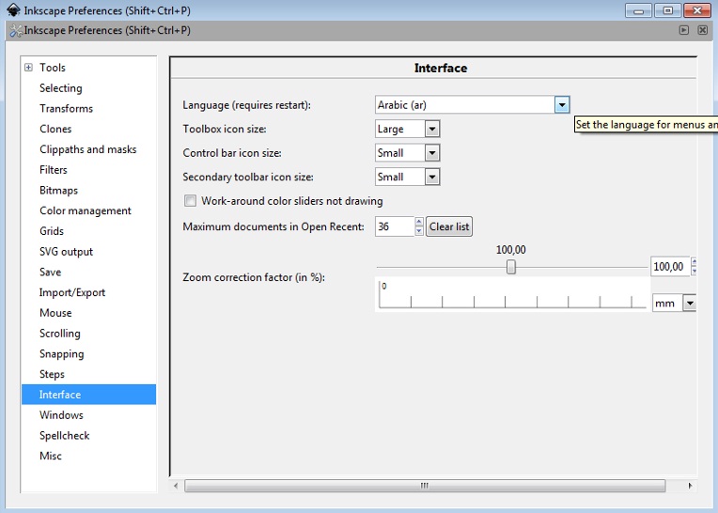
Task: Click the Arabic (ar) language field
Action: tap(465, 105)
